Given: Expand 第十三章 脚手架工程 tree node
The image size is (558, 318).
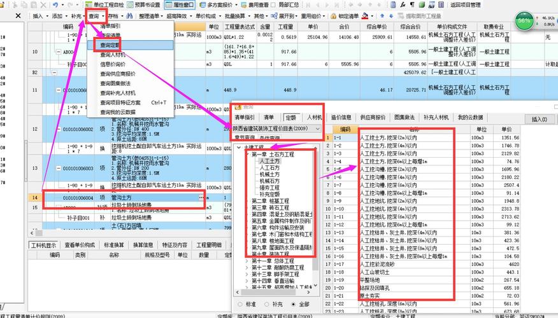Looking at the screenshot, I should (247, 274).
